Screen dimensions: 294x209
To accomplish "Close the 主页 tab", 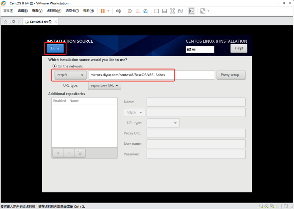I will click(x=19, y=22).
